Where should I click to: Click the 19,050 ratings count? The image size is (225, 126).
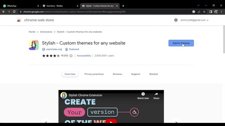pyautogui.click(x=64, y=56)
